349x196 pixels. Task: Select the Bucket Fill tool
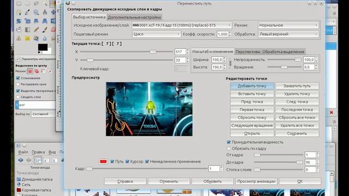[19, 29]
